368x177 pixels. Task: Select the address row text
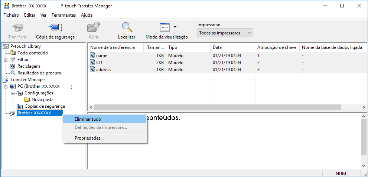pyautogui.click(x=104, y=70)
